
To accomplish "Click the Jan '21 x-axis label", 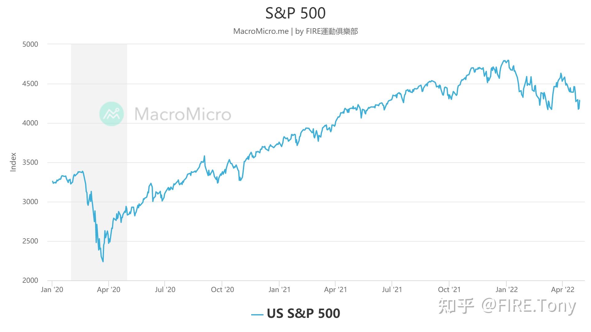I will (x=279, y=290).
